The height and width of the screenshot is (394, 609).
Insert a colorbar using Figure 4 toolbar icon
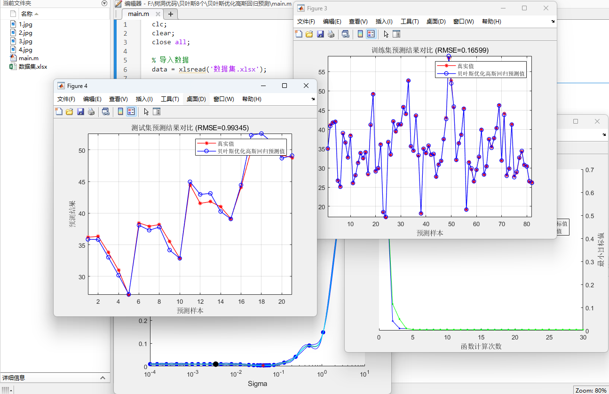pyautogui.click(x=120, y=111)
